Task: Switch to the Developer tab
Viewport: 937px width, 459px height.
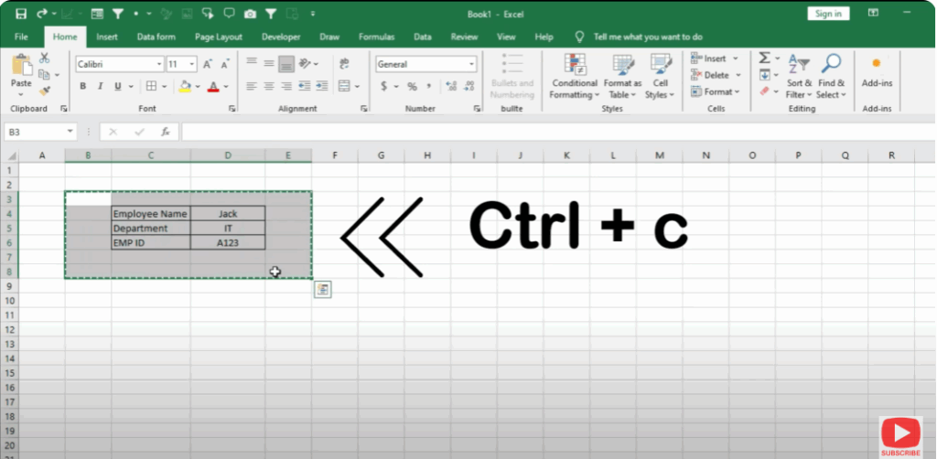Action: (281, 37)
